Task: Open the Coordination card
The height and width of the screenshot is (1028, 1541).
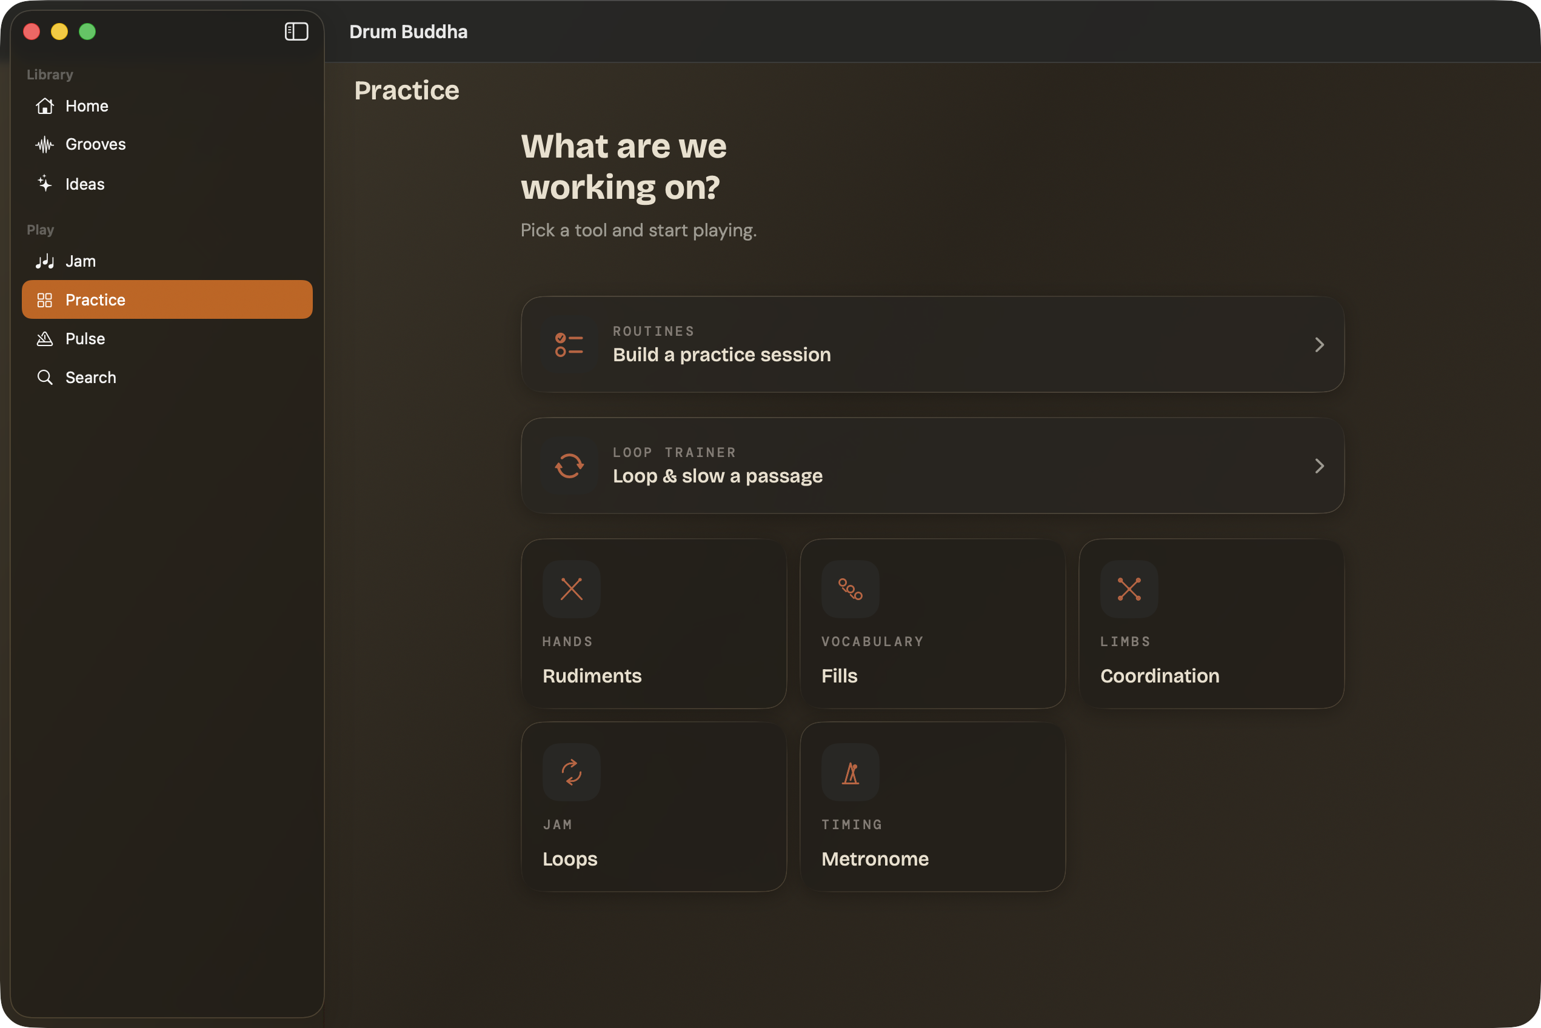Action: click(x=1211, y=624)
